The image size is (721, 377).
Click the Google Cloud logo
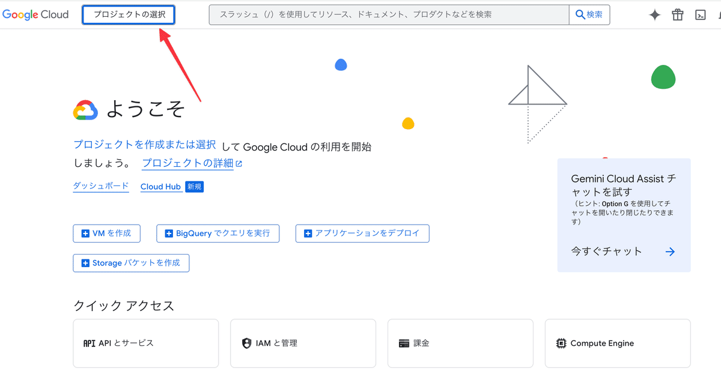pos(35,14)
